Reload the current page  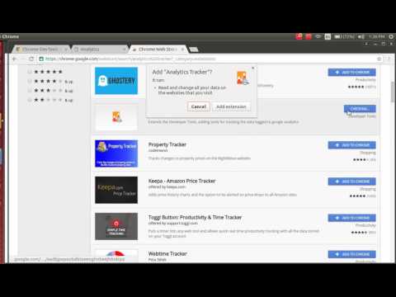click(x=31, y=59)
